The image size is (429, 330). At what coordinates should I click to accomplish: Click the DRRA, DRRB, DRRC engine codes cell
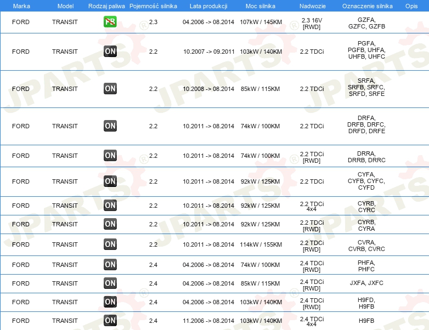click(366, 157)
